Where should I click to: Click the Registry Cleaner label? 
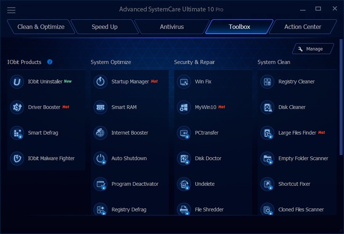[296, 82]
